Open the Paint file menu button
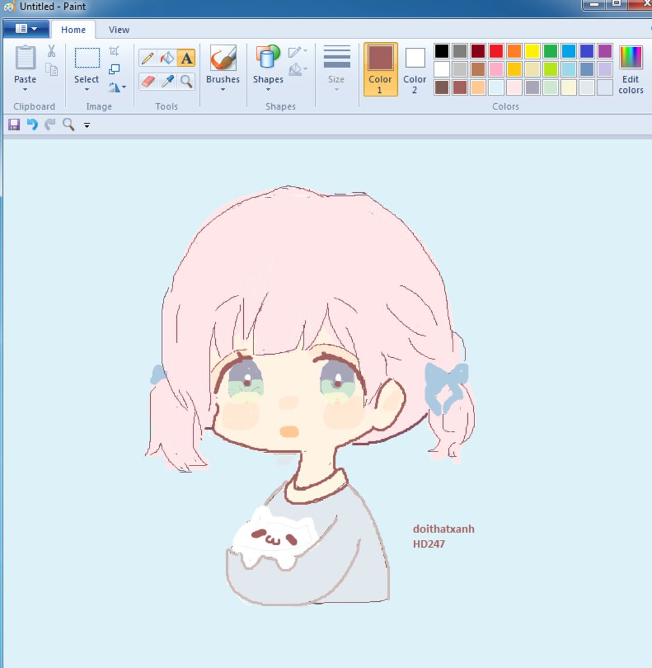The image size is (652, 668). pyautogui.click(x=26, y=29)
